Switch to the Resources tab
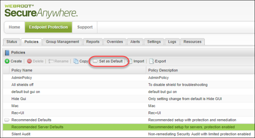This screenshot has width=255, height=138. click(193, 42)
